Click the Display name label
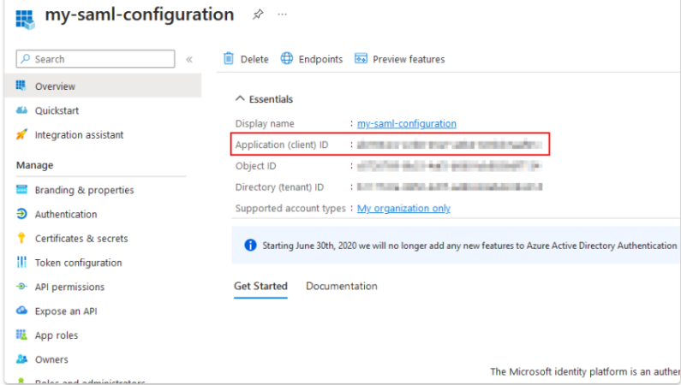The width and height of the screenshot is (681, 385). (265, 123)
